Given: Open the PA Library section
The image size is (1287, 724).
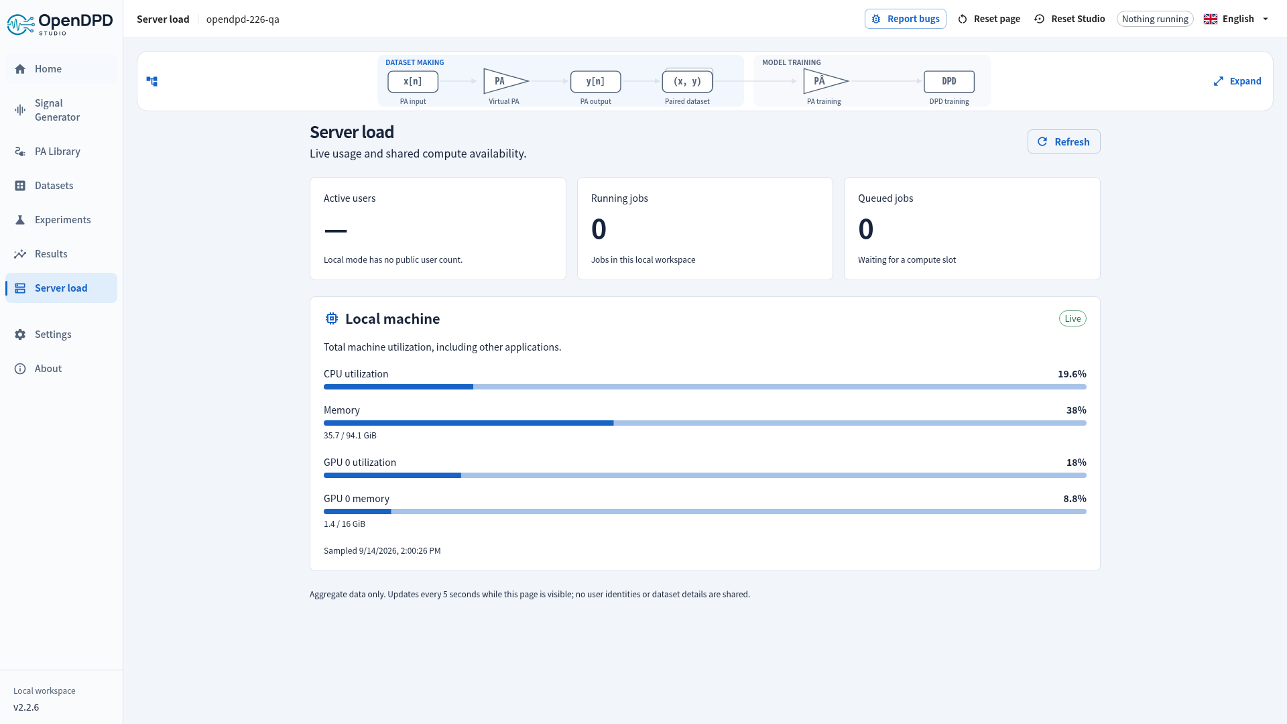Looking at the screenshot, I should (61, 152).
